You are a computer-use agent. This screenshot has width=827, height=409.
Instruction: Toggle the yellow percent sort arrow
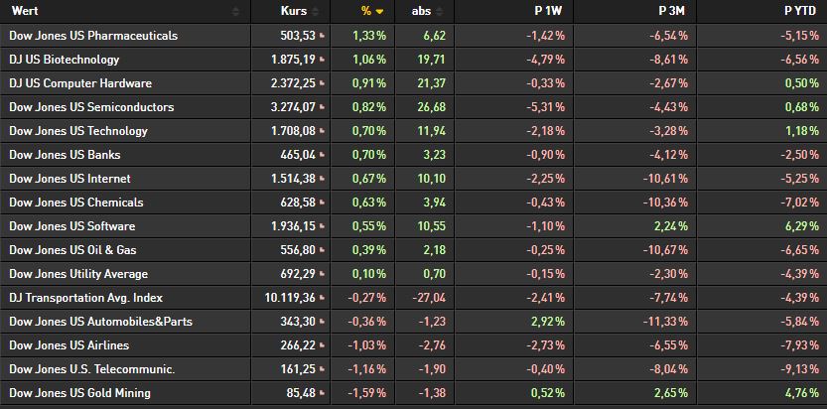379,12
